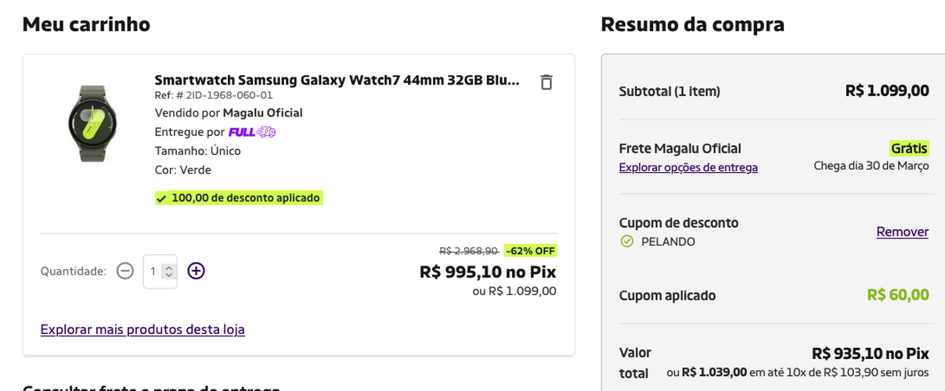Increase quantity with the plus icon
Image resolution: width=945 pixels, height=391 pixels.
pos(196,271)
